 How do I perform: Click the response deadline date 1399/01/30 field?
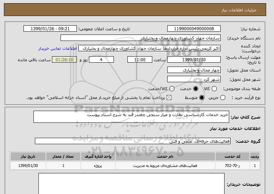(194, 59)
